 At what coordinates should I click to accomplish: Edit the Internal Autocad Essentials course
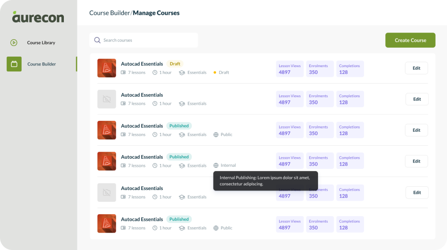(417, 161)
